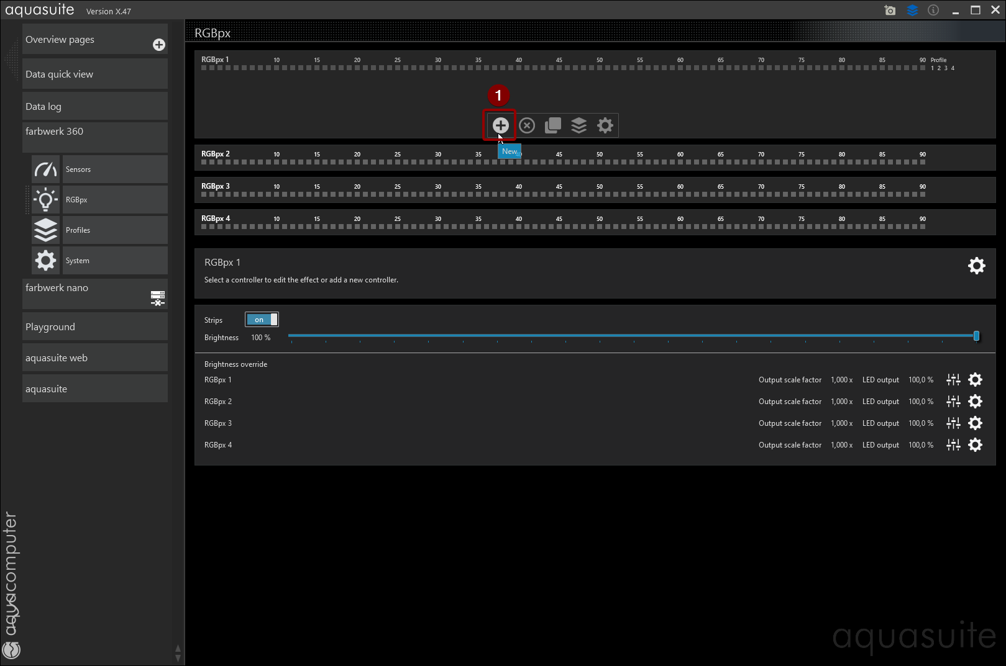
Task: Open controller settings gear in toolbar
Action: point(605,125)
